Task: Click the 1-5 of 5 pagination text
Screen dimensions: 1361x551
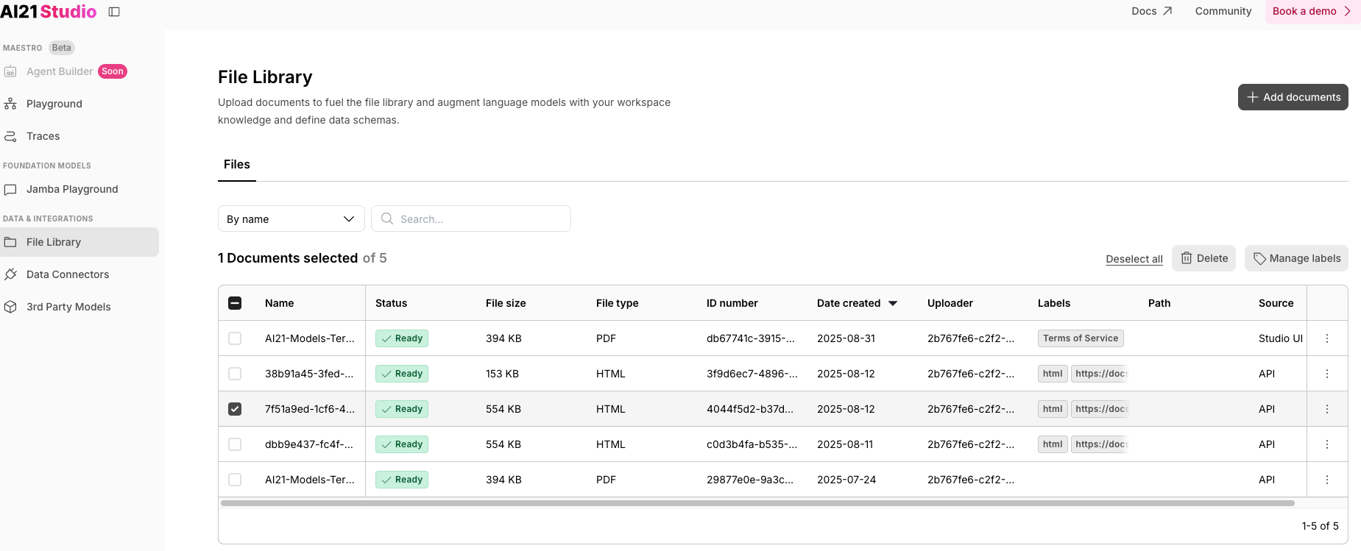Action: pos(1321,526)
